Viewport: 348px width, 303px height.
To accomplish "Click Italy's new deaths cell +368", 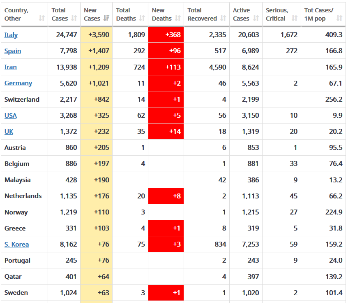I will coord(166,35).
